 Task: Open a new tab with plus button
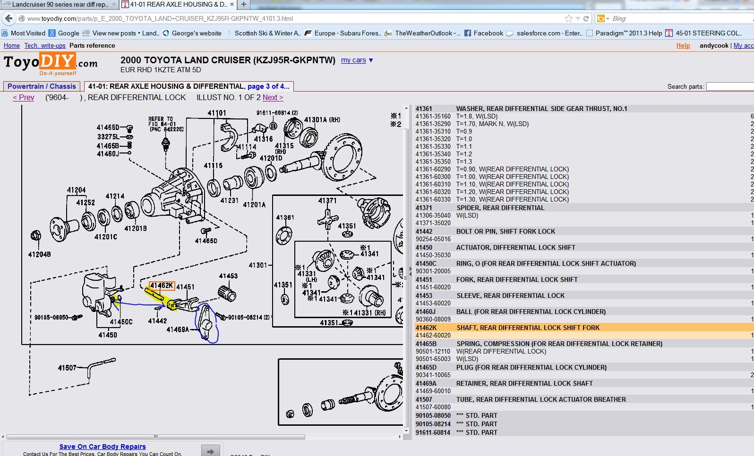244,4
